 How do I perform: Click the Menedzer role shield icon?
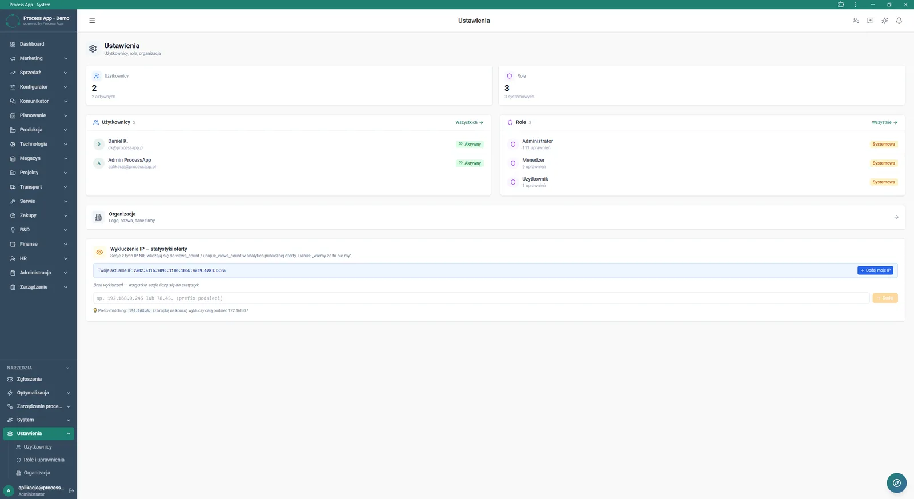[x=513, y=163]
